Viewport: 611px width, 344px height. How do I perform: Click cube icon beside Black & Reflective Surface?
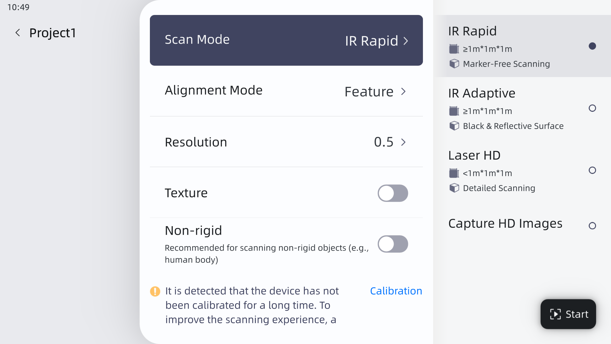454,126
